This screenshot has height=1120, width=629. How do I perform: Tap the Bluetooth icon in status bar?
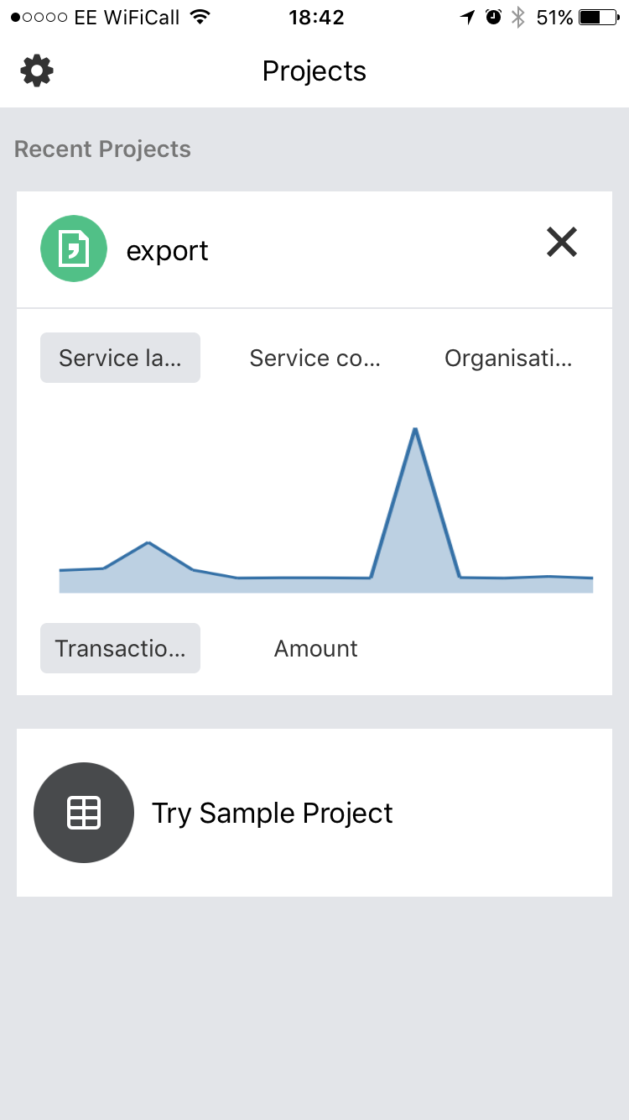(518, 17)
